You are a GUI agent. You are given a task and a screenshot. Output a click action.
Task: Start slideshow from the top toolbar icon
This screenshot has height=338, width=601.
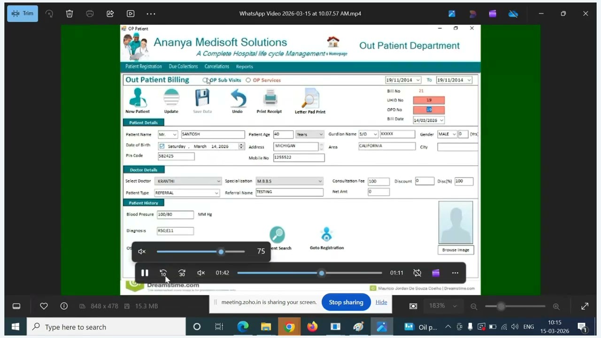[x=131, y=14]
